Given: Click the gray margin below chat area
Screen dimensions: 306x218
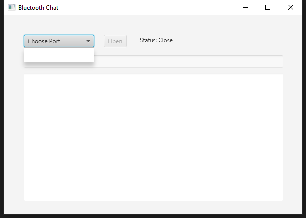Looking at the screenshot, I should [x=153, y=208].
